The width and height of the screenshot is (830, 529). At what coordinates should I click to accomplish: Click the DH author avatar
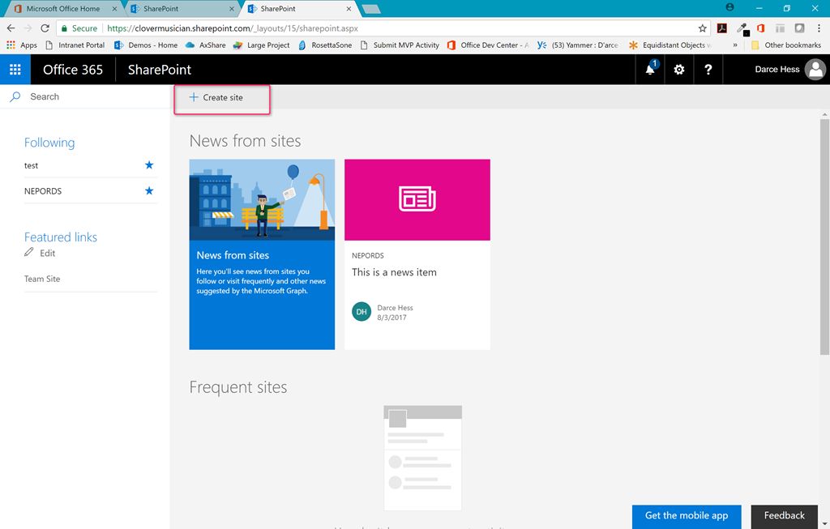coord(362,312)
